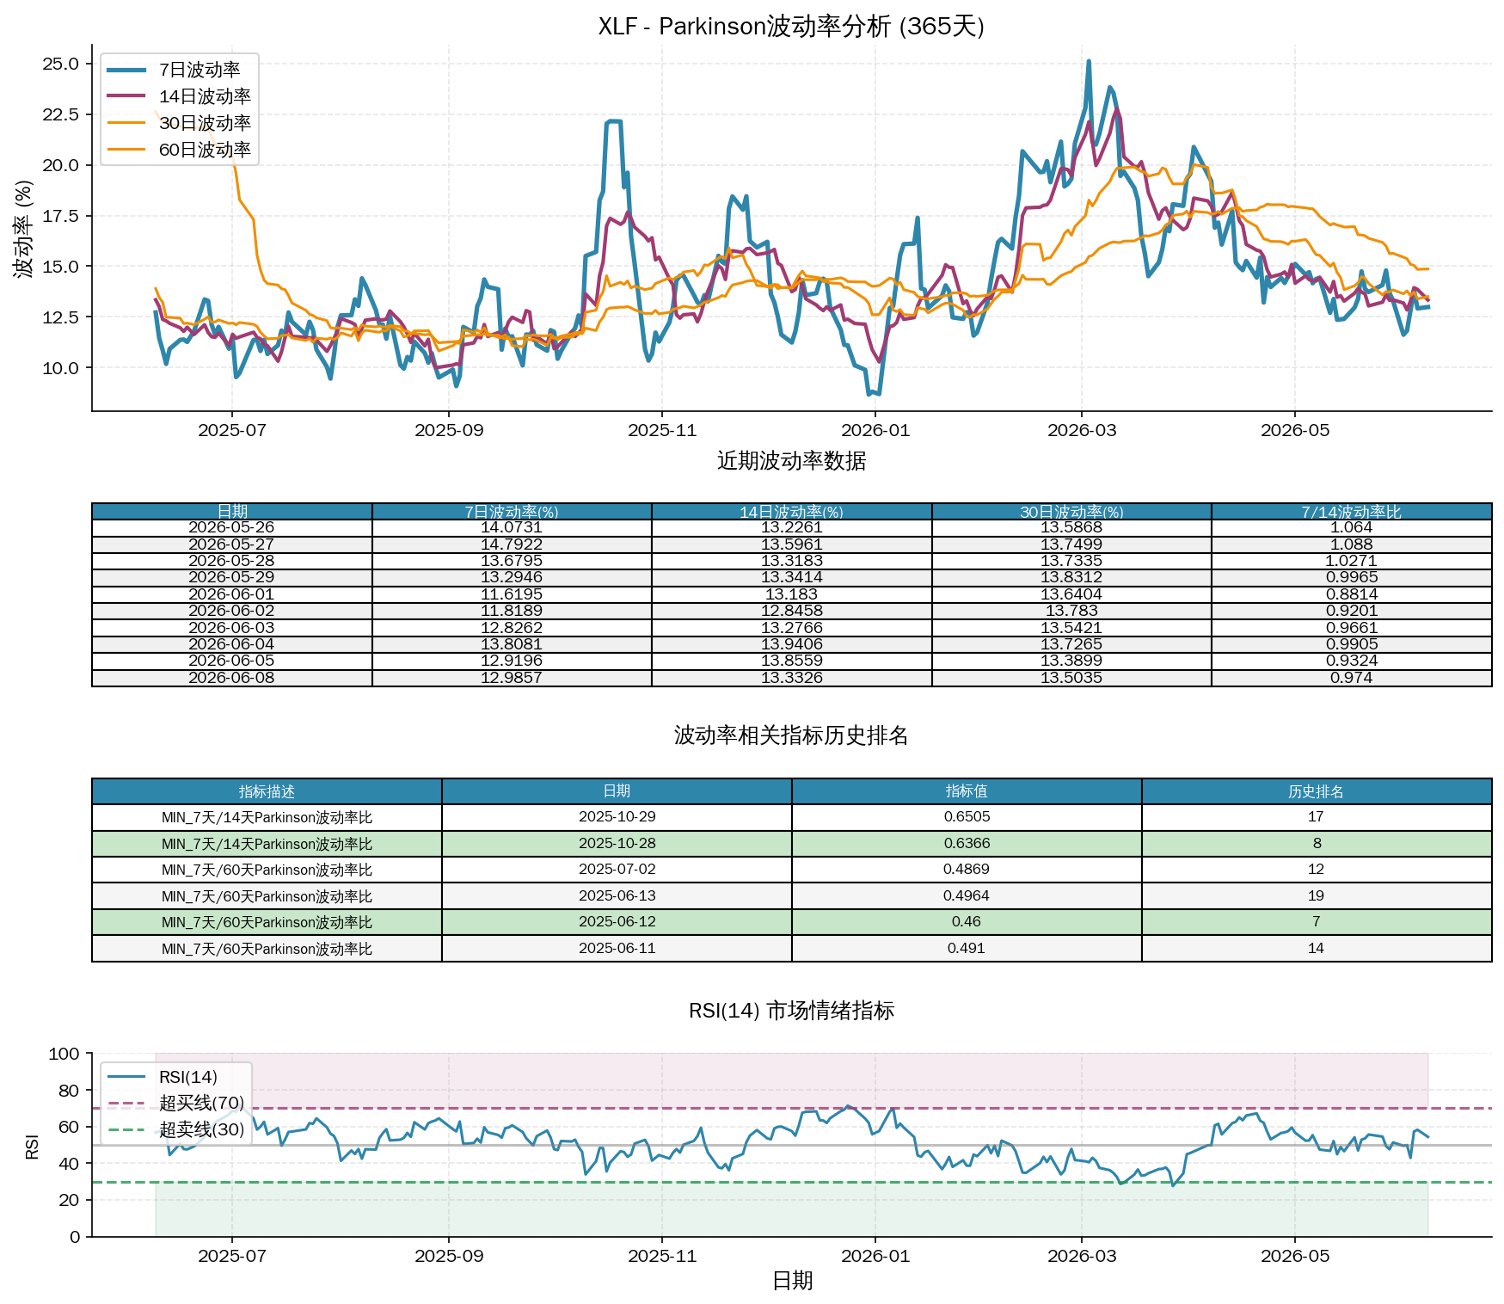
Task: Click the 12.8458 value cell
Action: (791, 611)
